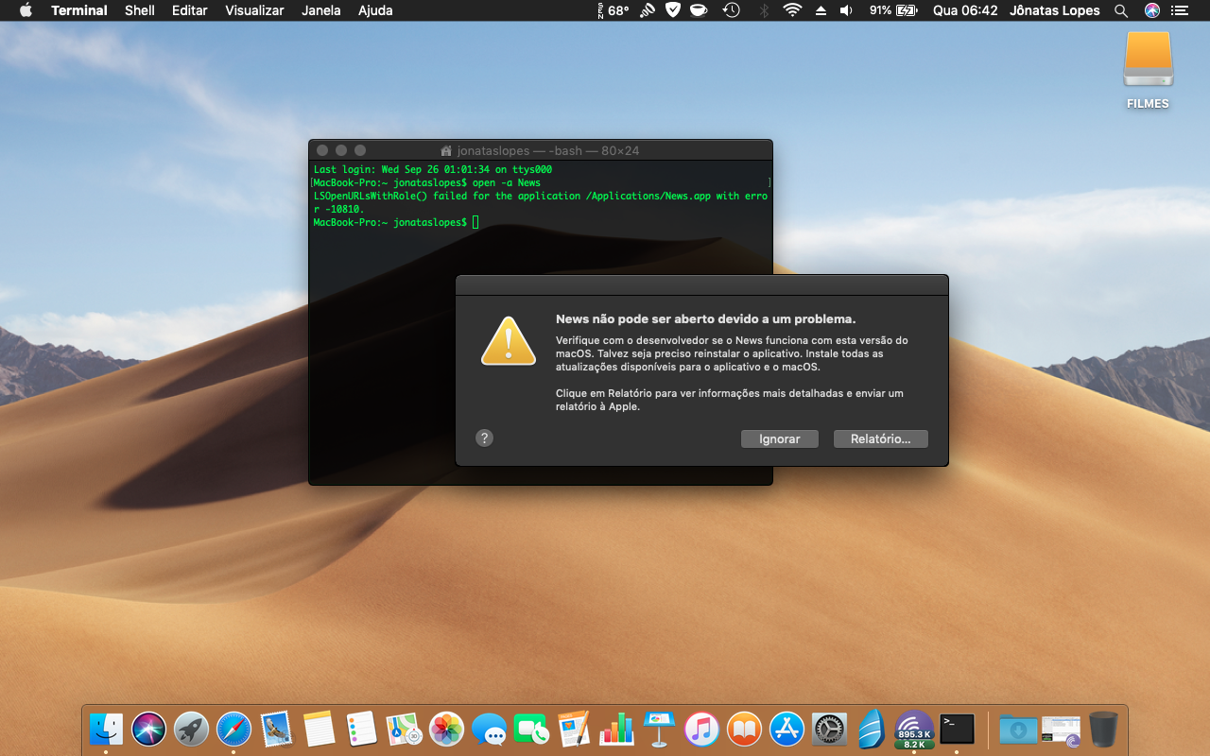Viewport: 1210px width, 756px height.
Task: Open the Ajuda menu
Action: (x=375, y=10)
